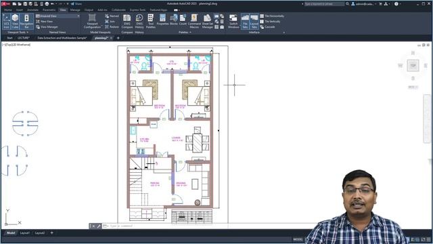Close the planning2 file tab
Image resolution: width=433 pixels, height=244 pixels.
pos(111,38)
